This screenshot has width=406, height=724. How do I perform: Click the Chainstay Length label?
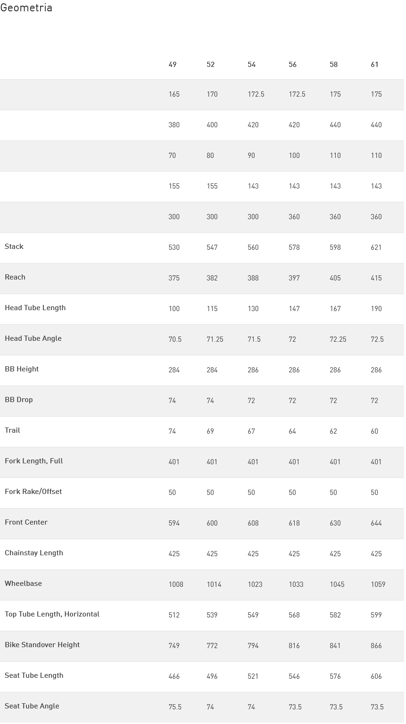pyautogui.click(x=34, y=553)
